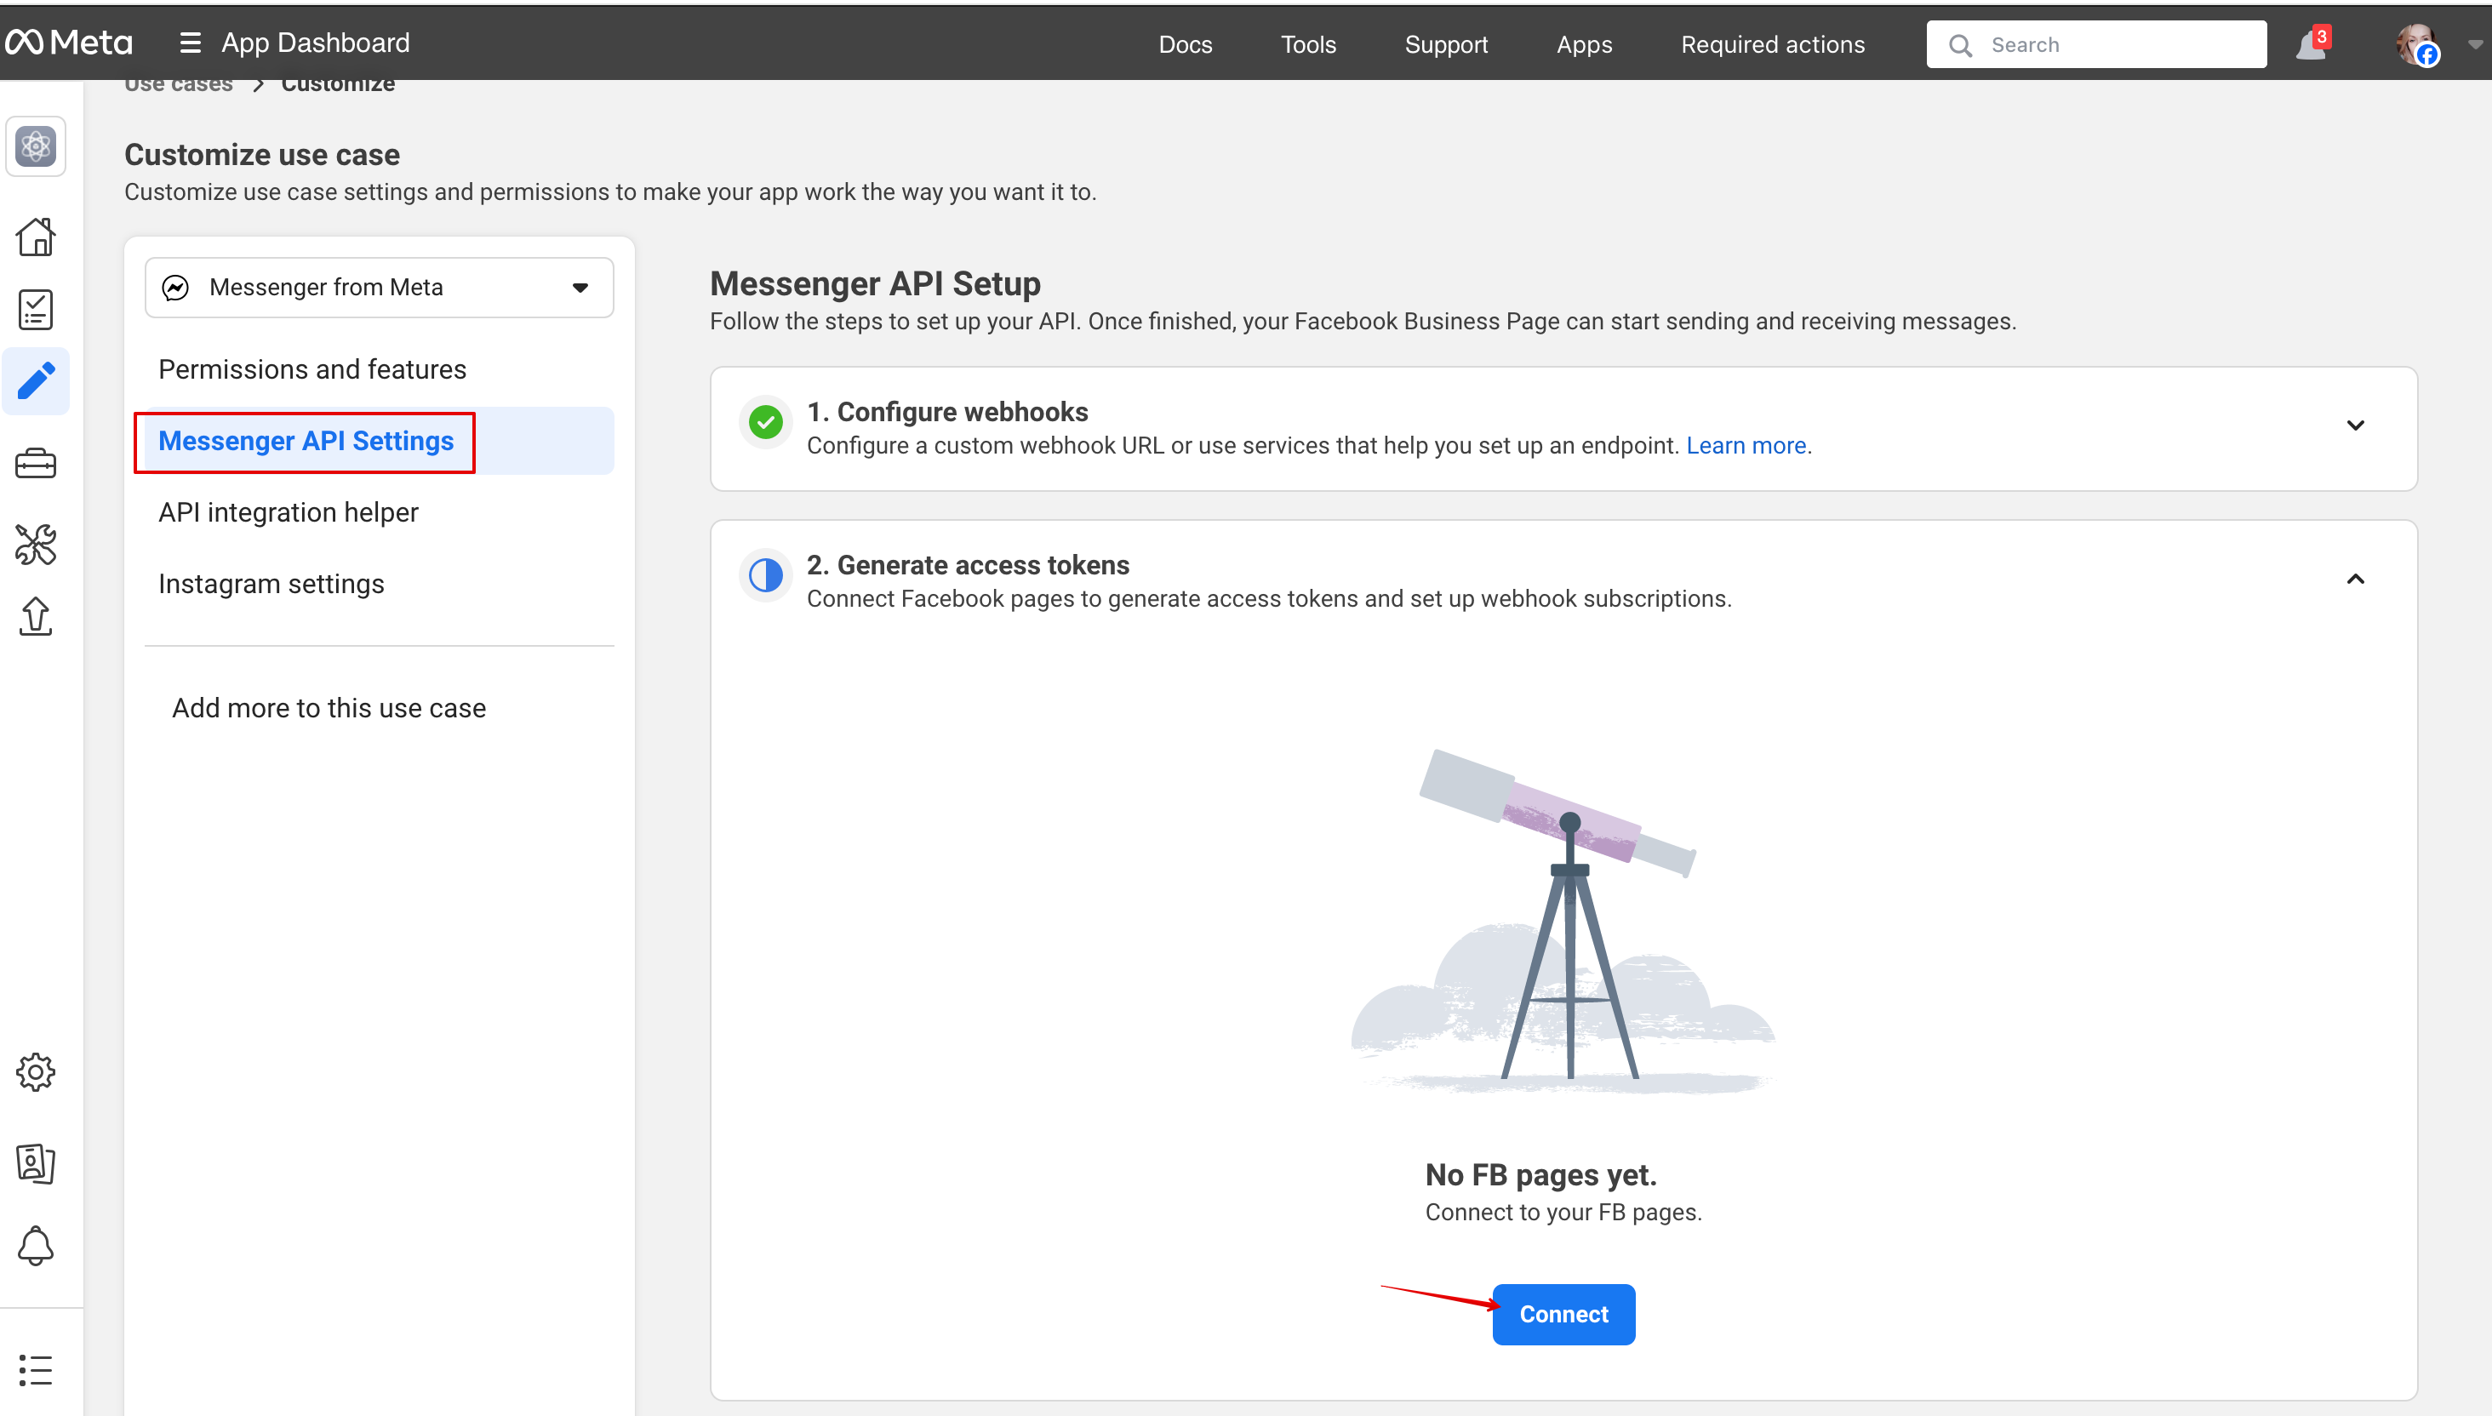
Task: Select Permissions and features menu item
Action: tap(312, 369)
